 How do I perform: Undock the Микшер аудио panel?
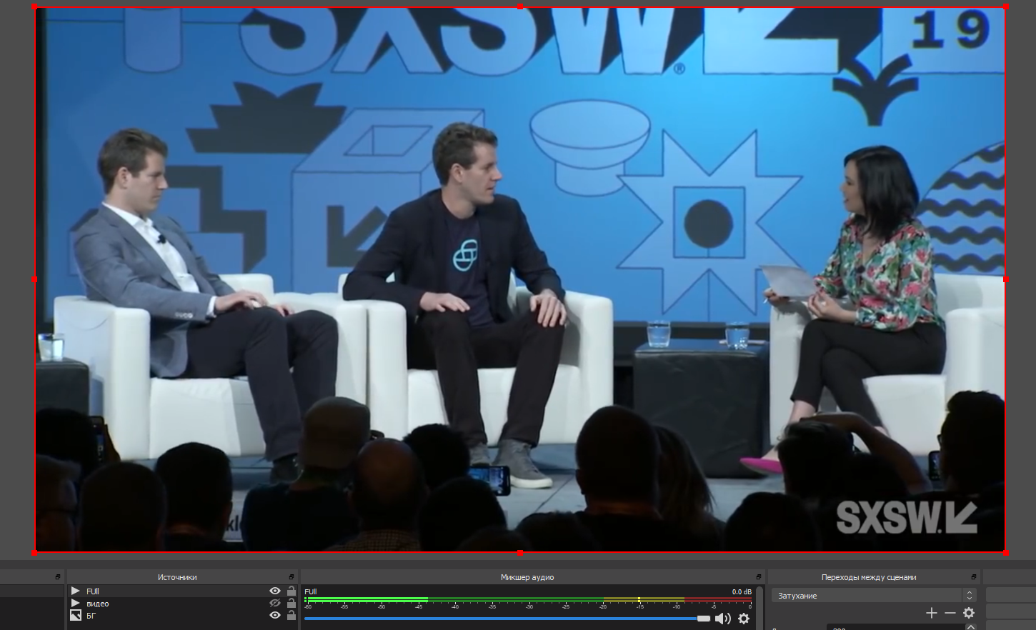click(x=759, y=576)
